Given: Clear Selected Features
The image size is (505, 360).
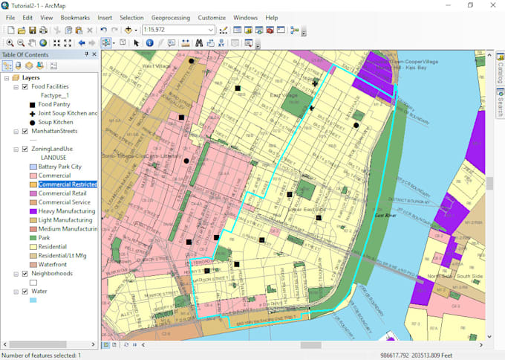Looking at the screenshot, I should [x=123, y=42].
